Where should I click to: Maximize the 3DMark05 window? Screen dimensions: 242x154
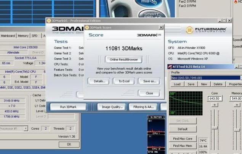tap(224, 21)
